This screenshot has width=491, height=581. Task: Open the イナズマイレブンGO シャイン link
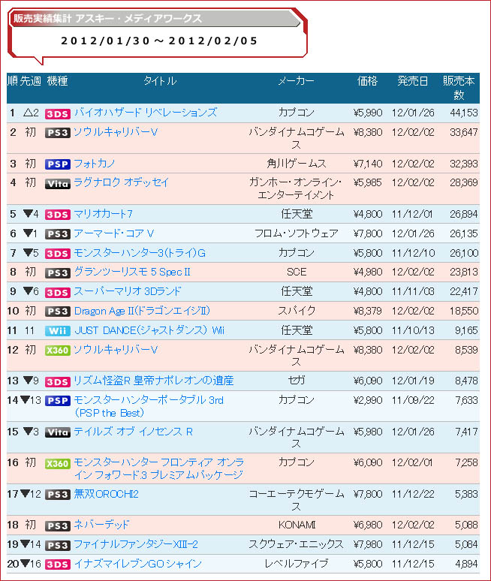[x=137, y=564]
